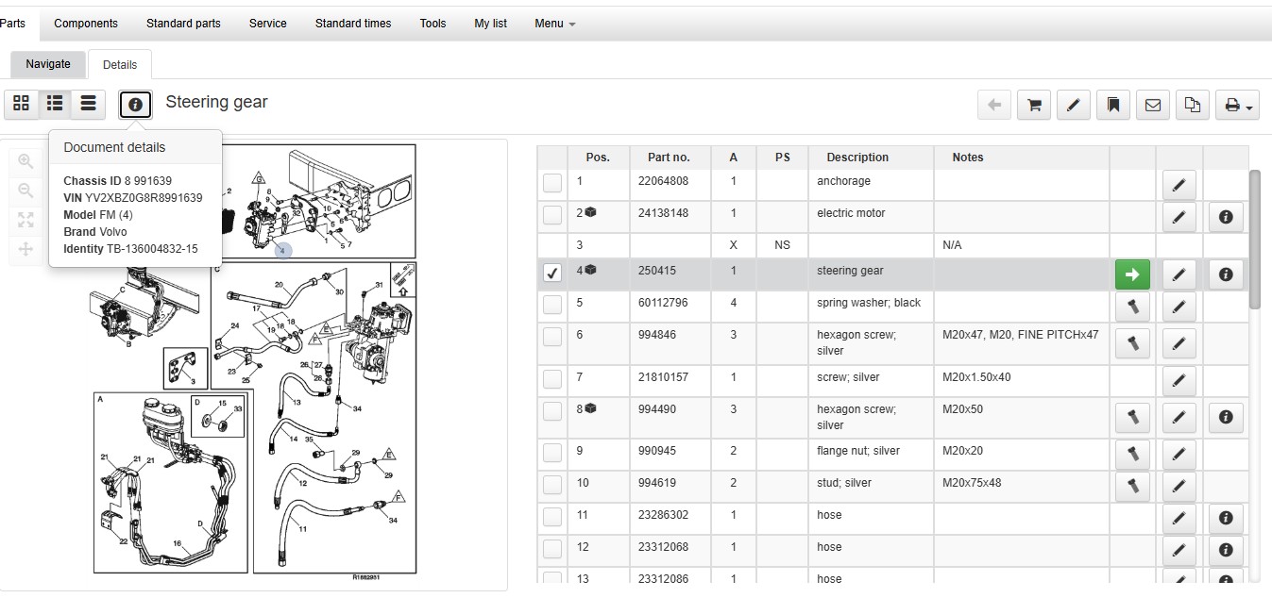The image size is (1272, 598).
Task: Expand the Menu dropdown in top bar
Action: [x=554, y=24]
